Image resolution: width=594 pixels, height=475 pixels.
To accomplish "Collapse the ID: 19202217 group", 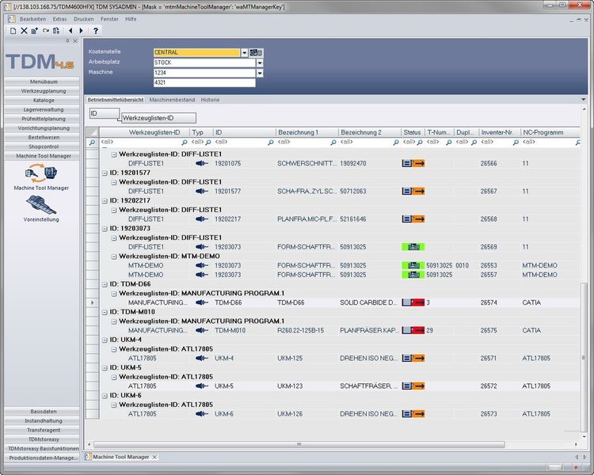I will tap(105, 201).
